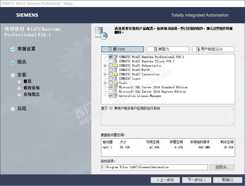The width and height of the screenshot is (245, 186).
Task: Click the 剩余空间 column header
Action: (227, 142)
